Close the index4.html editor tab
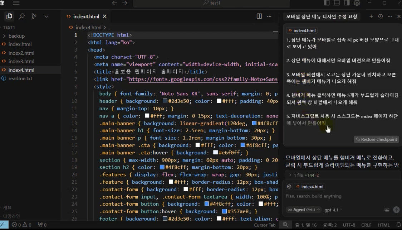This screenshot has height=230, width=402. coord(105,16)
